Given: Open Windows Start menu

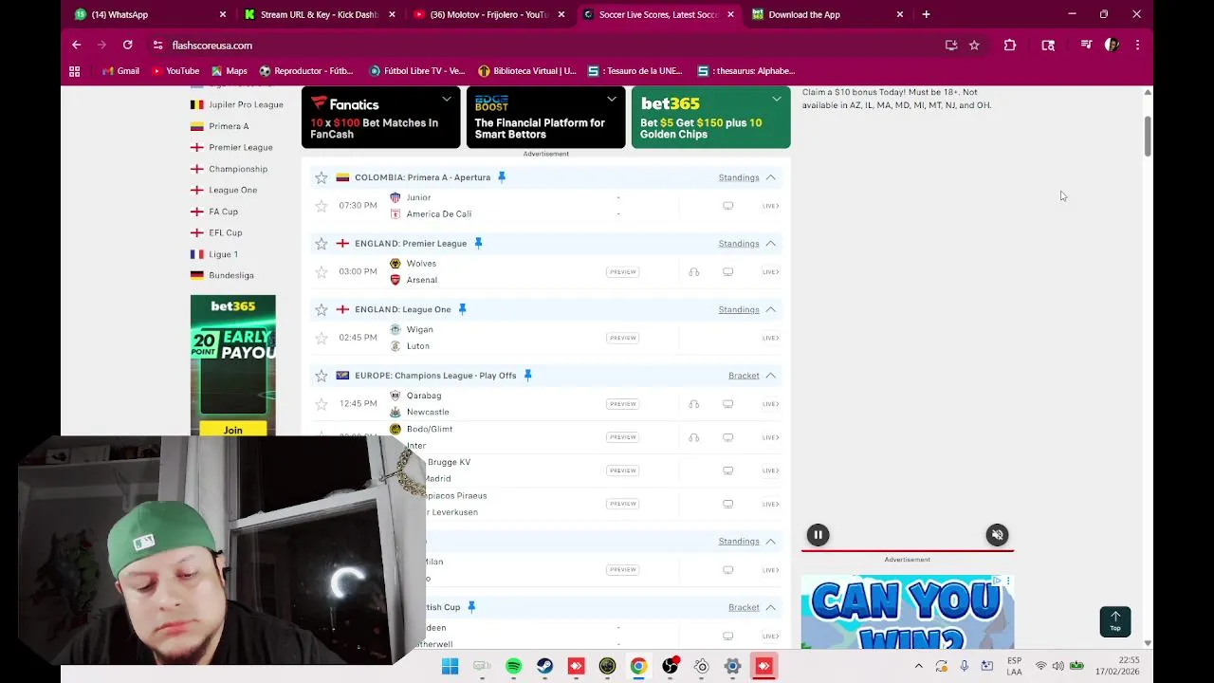Looking at the screenshot, I should 451,667.
